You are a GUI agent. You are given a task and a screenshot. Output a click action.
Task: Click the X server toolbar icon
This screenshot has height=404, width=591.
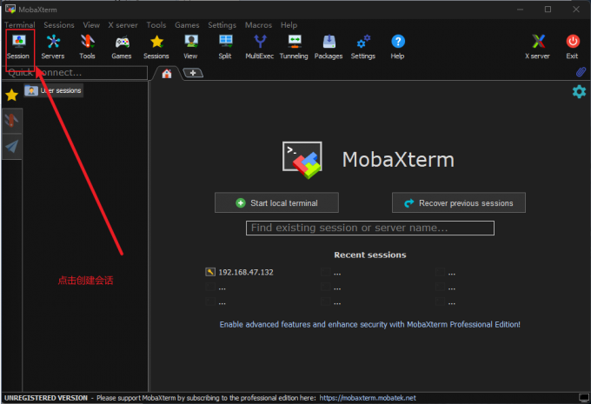coord(538,47)
